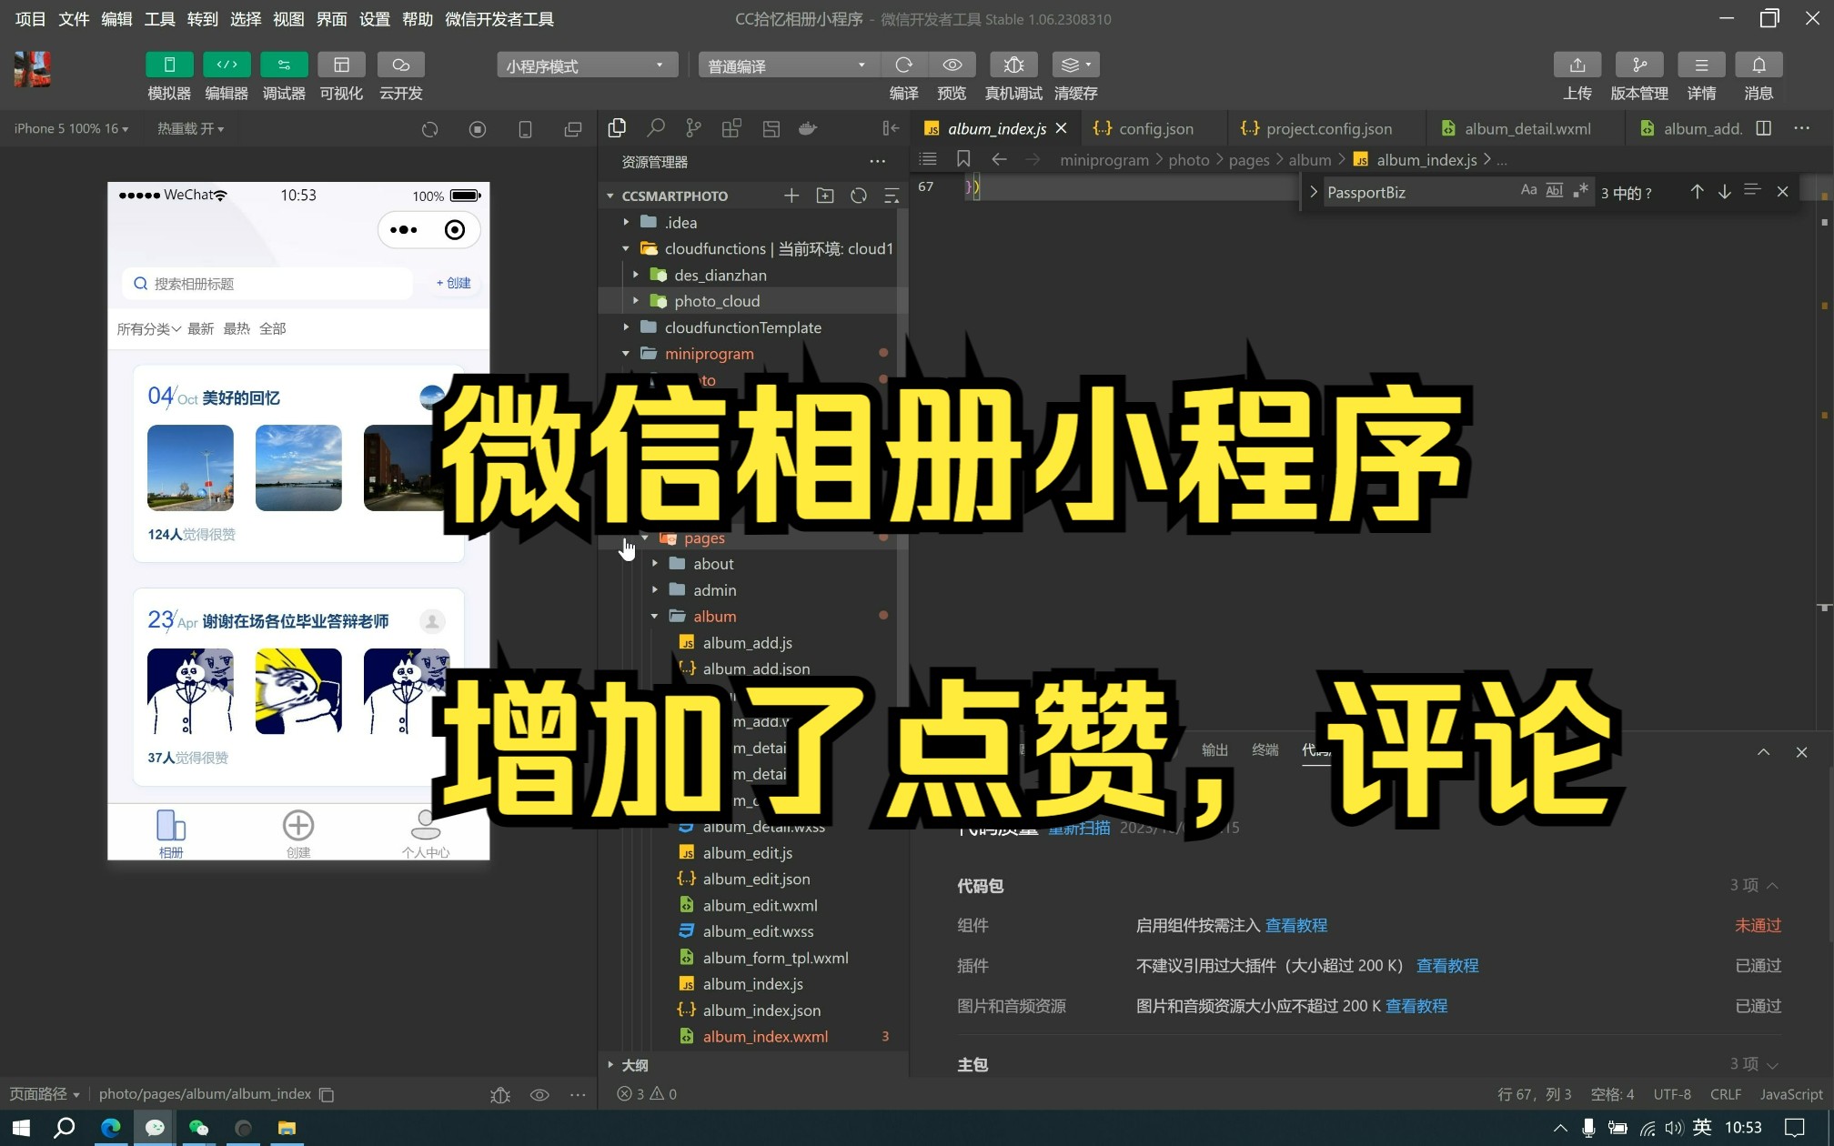The width and height of the screenshot is (1834, 1146).
Task: Switch to album_detail.wxml tab
Action: pos(1527,128)
